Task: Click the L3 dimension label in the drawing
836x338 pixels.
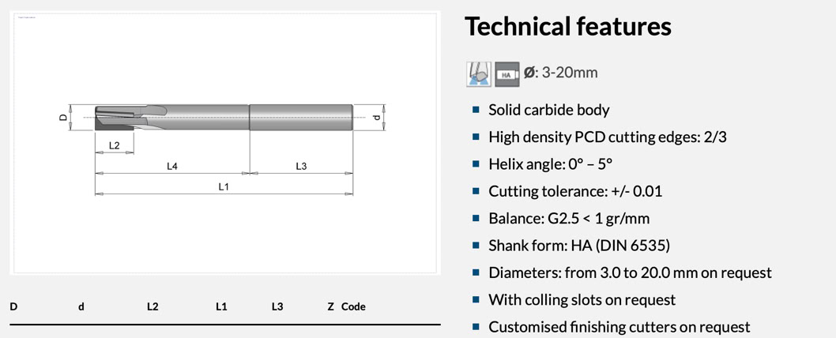Action: coord(301,167)
